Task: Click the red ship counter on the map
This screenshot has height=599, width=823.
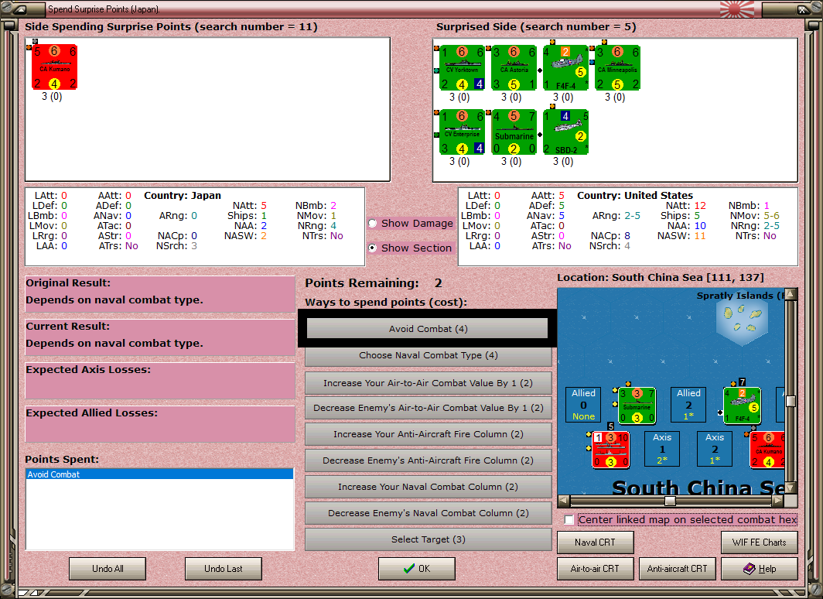Action: point(611,450)
